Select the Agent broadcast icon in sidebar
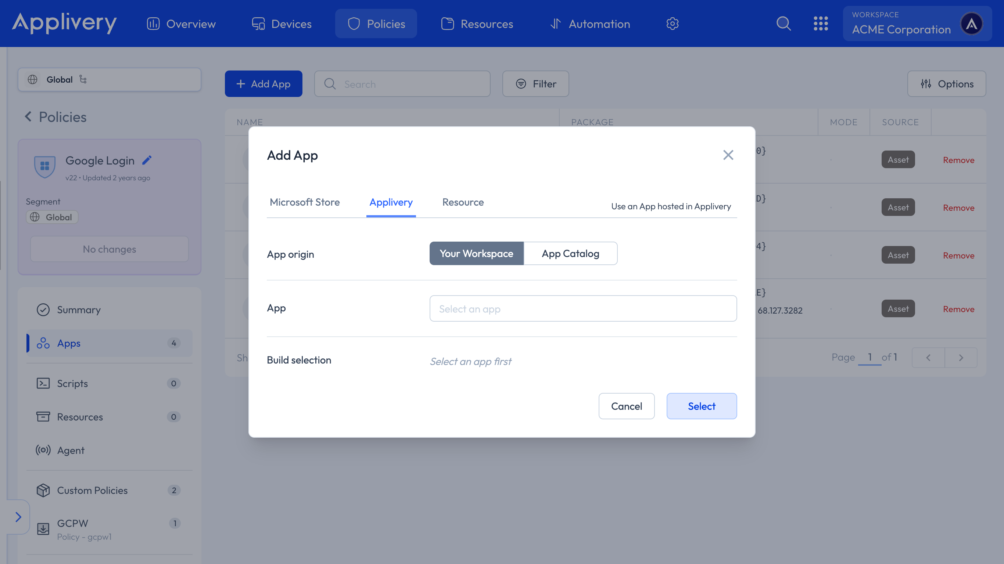This screenshot has width=1004, height=564. click(43, 450)
